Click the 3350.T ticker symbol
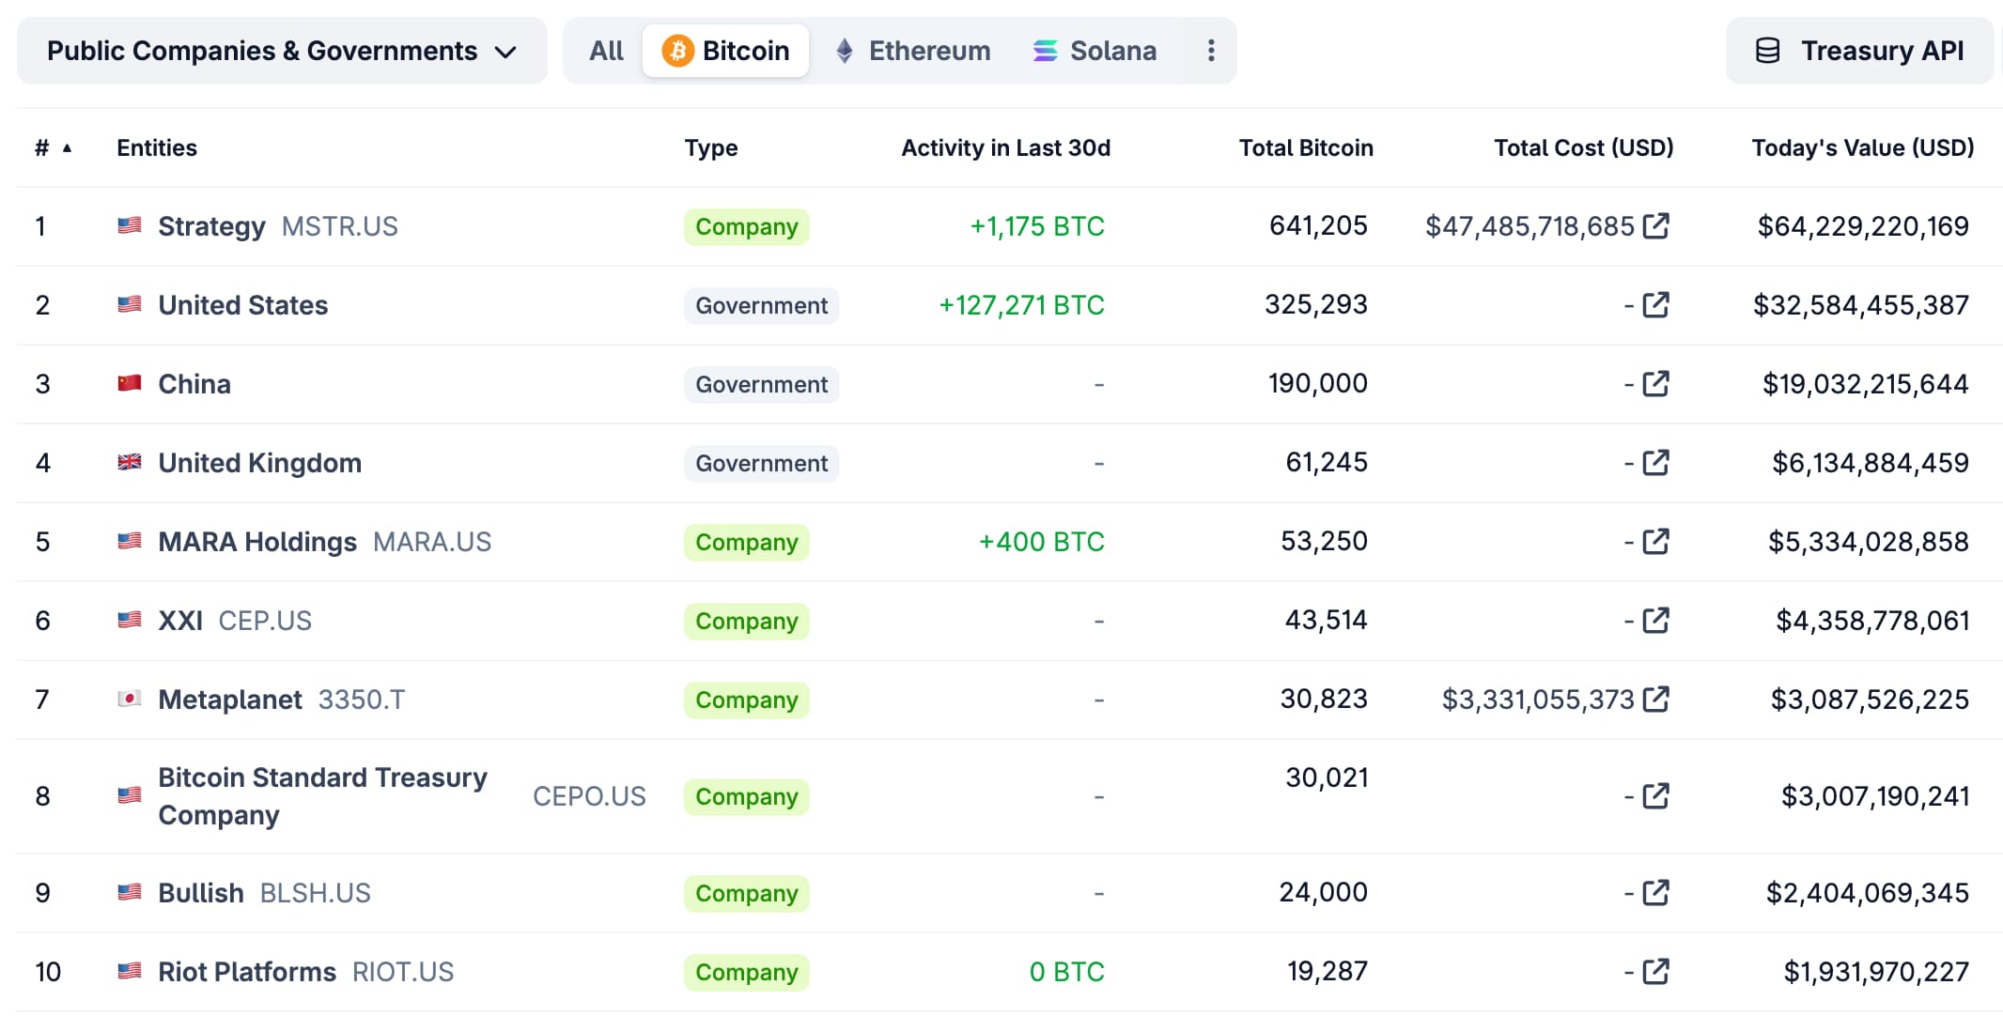 (x=362, y=700)
